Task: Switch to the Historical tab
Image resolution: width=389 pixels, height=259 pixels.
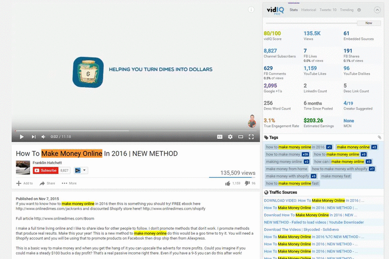Action: [309, 10]
